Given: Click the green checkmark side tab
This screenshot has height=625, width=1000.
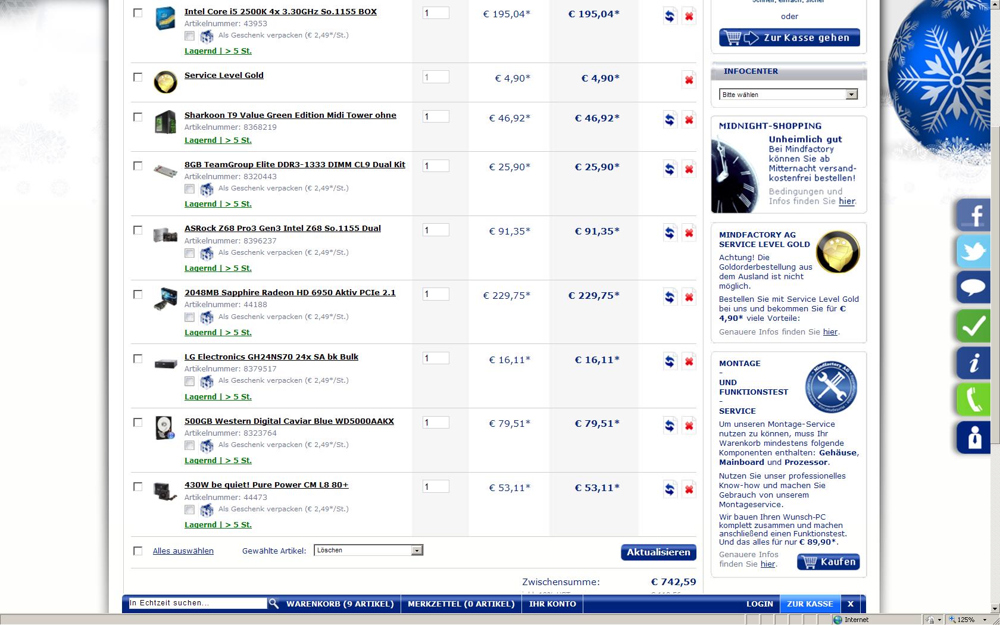Looking at the screenshot, I should (973, 326).
